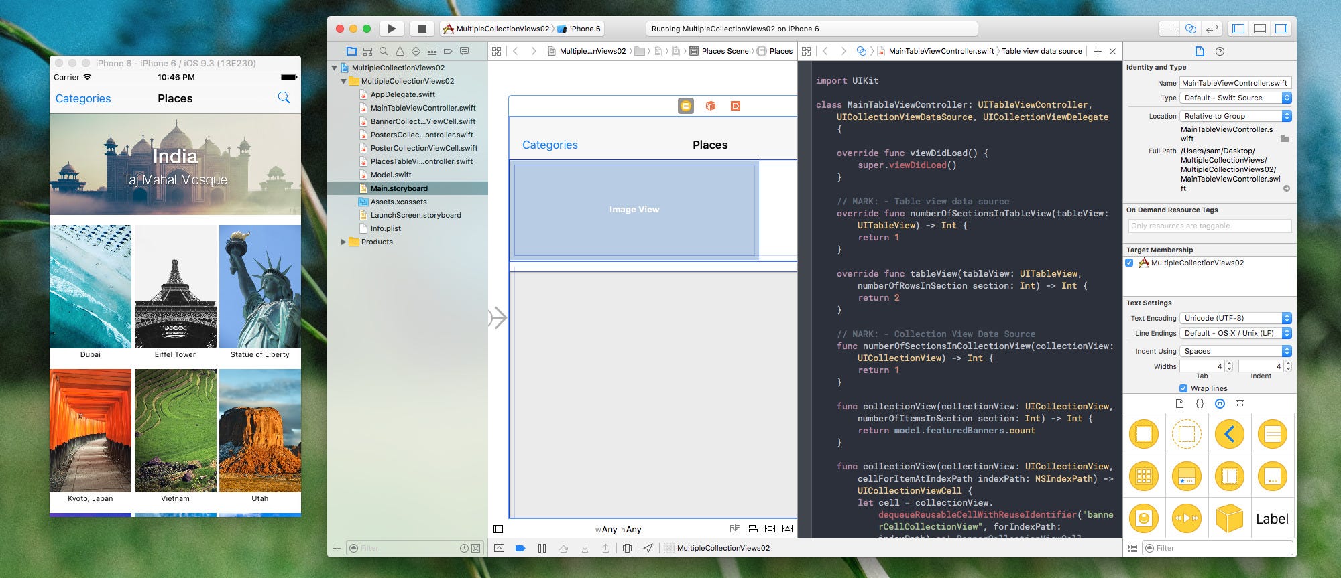Click the search icon in the iPhone simulator

(284, 98)
